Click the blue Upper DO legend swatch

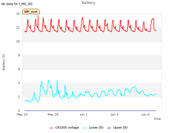click(x=109, y=128)
